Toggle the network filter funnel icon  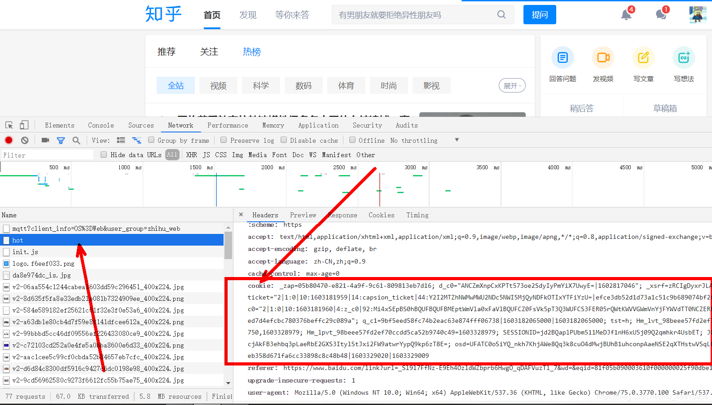coord(61,141)
